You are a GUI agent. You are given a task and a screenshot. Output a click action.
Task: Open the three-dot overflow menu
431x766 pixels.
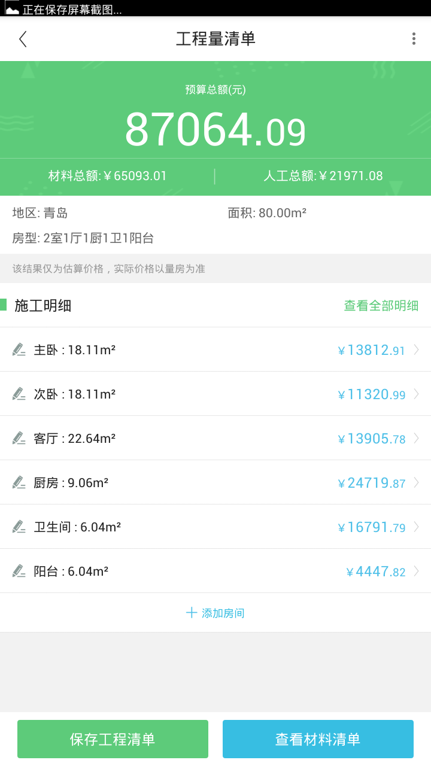(414, 39)
